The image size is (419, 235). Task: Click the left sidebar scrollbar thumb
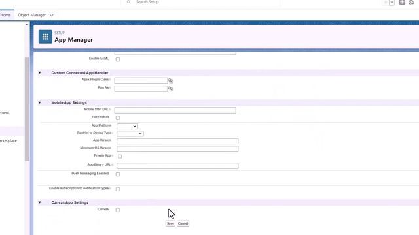[27, 109]
